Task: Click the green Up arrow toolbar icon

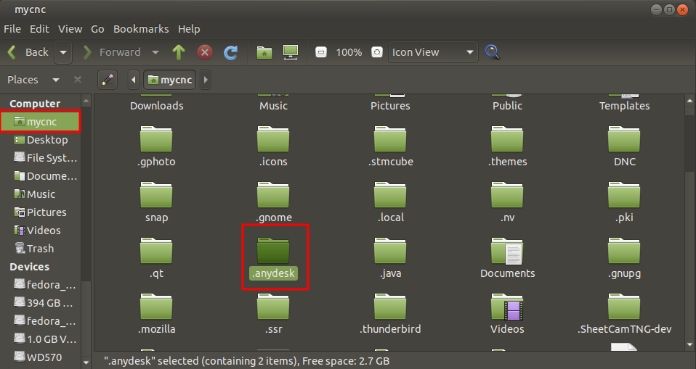Action: click(x=179, y=52)
